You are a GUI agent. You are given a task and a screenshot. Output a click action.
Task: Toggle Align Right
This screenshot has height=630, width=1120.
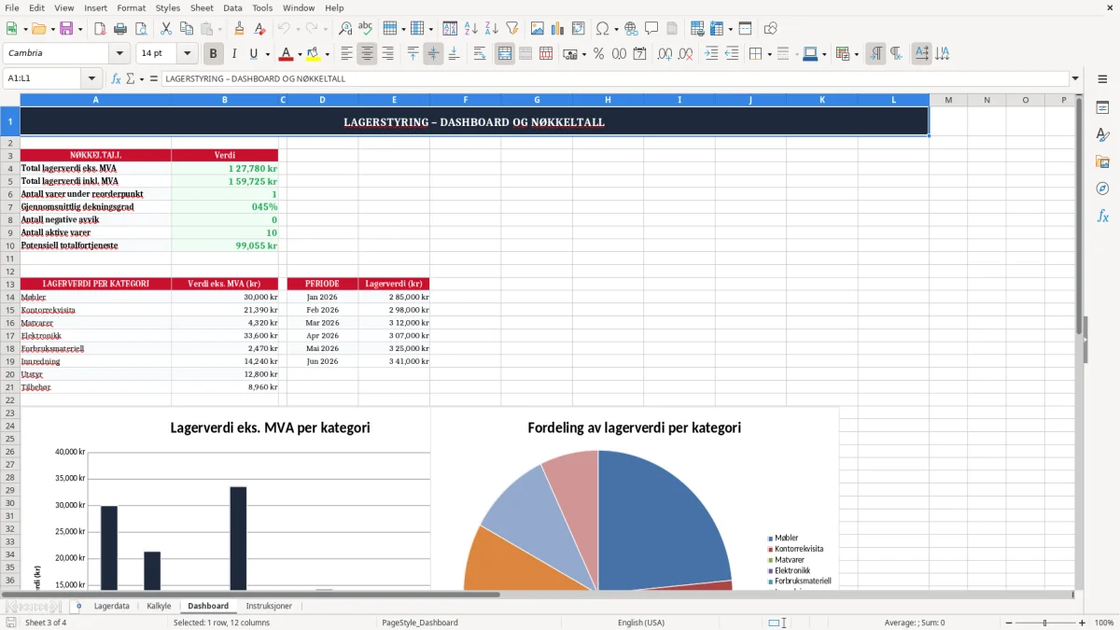tap(387, 54)
